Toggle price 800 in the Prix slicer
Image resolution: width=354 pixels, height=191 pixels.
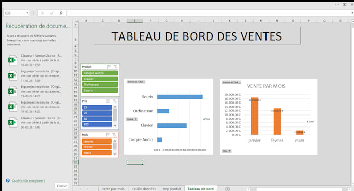[97, 124]
